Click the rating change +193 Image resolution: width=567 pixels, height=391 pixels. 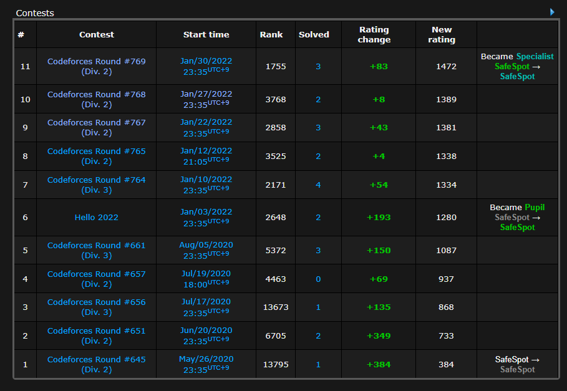coord(379,217)
